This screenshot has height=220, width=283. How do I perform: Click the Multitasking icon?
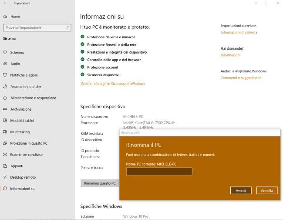[x=5, y=132]
